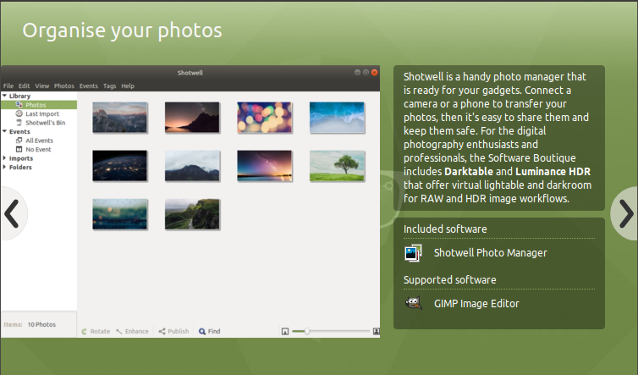Open the Tags menu
Image resolution: width=638 pixels, height=375 pixels.
click(109, 85)
